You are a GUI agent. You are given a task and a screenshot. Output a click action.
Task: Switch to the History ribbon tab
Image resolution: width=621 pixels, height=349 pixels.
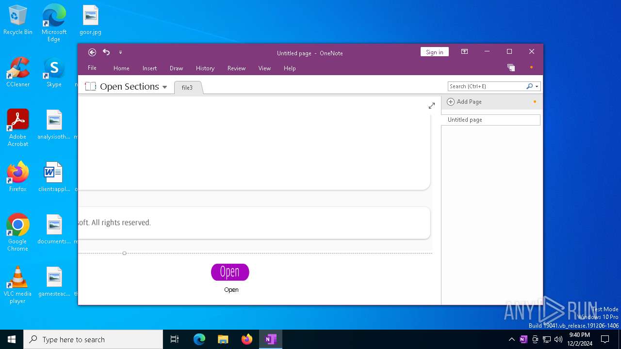coord(205,68)
